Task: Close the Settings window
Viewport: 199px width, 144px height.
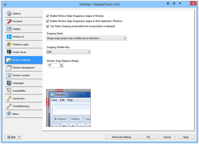Action: coord(193,3)
